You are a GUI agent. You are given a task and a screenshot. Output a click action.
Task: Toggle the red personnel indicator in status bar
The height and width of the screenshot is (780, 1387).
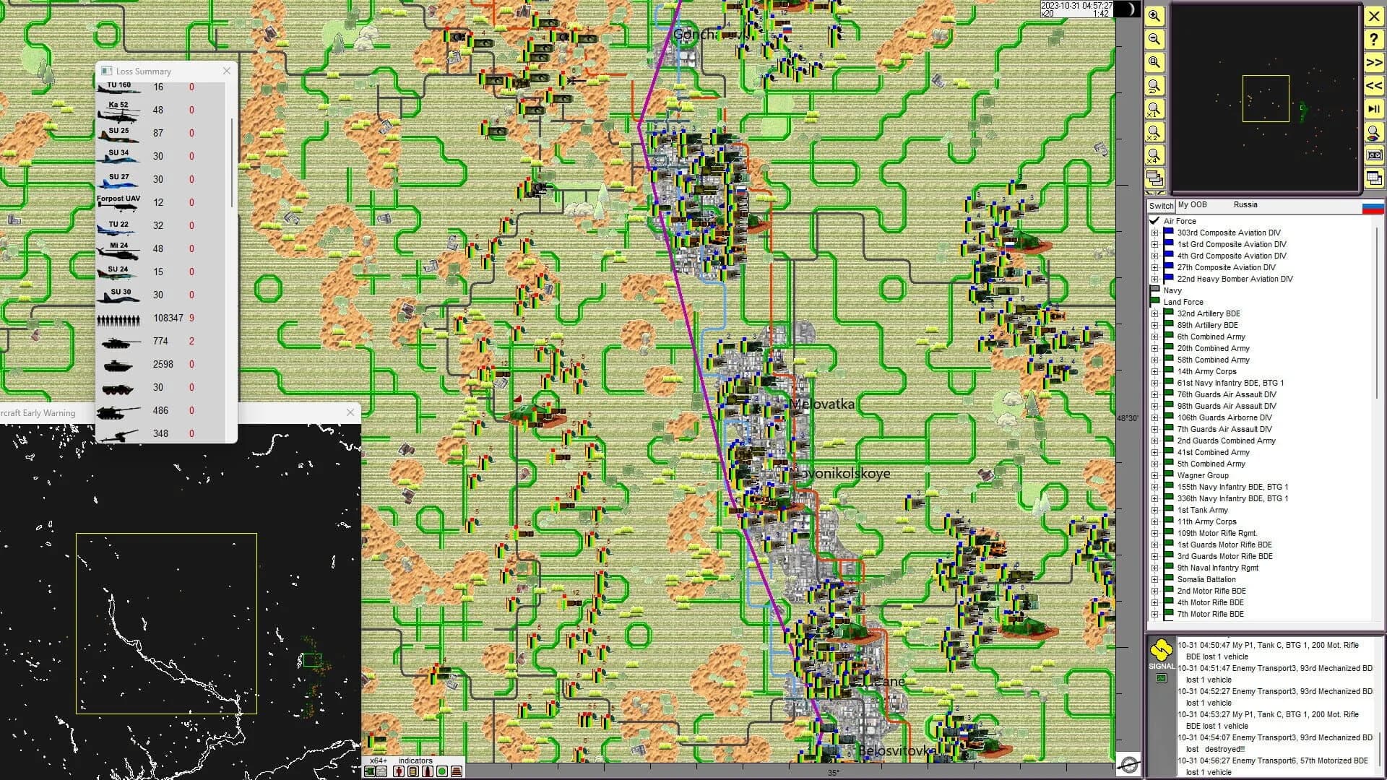point(398,771)
